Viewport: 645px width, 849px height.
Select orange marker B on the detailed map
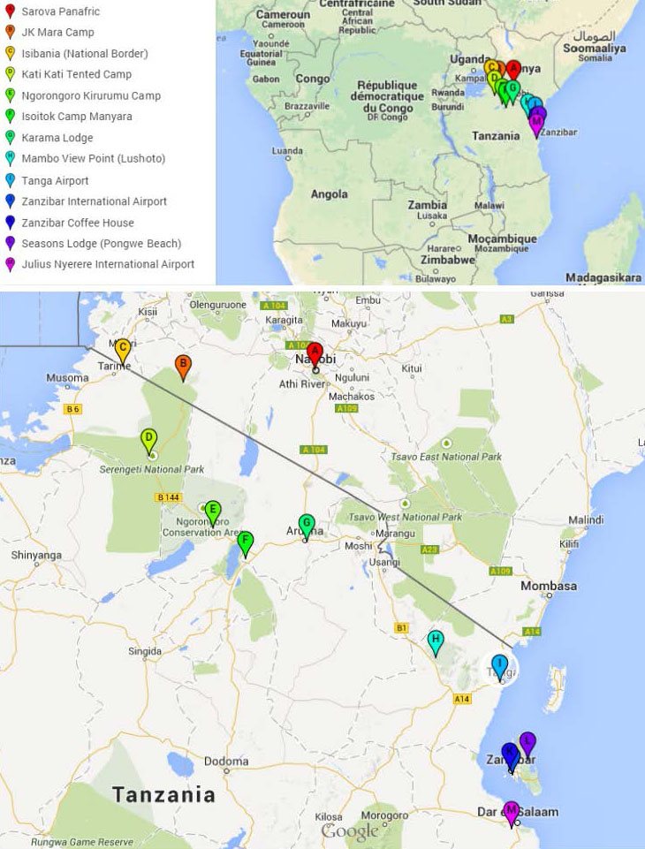tap(183, 365)
